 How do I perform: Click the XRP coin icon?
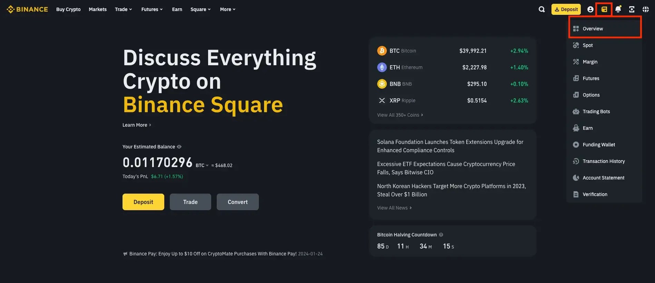pos(382,100)
